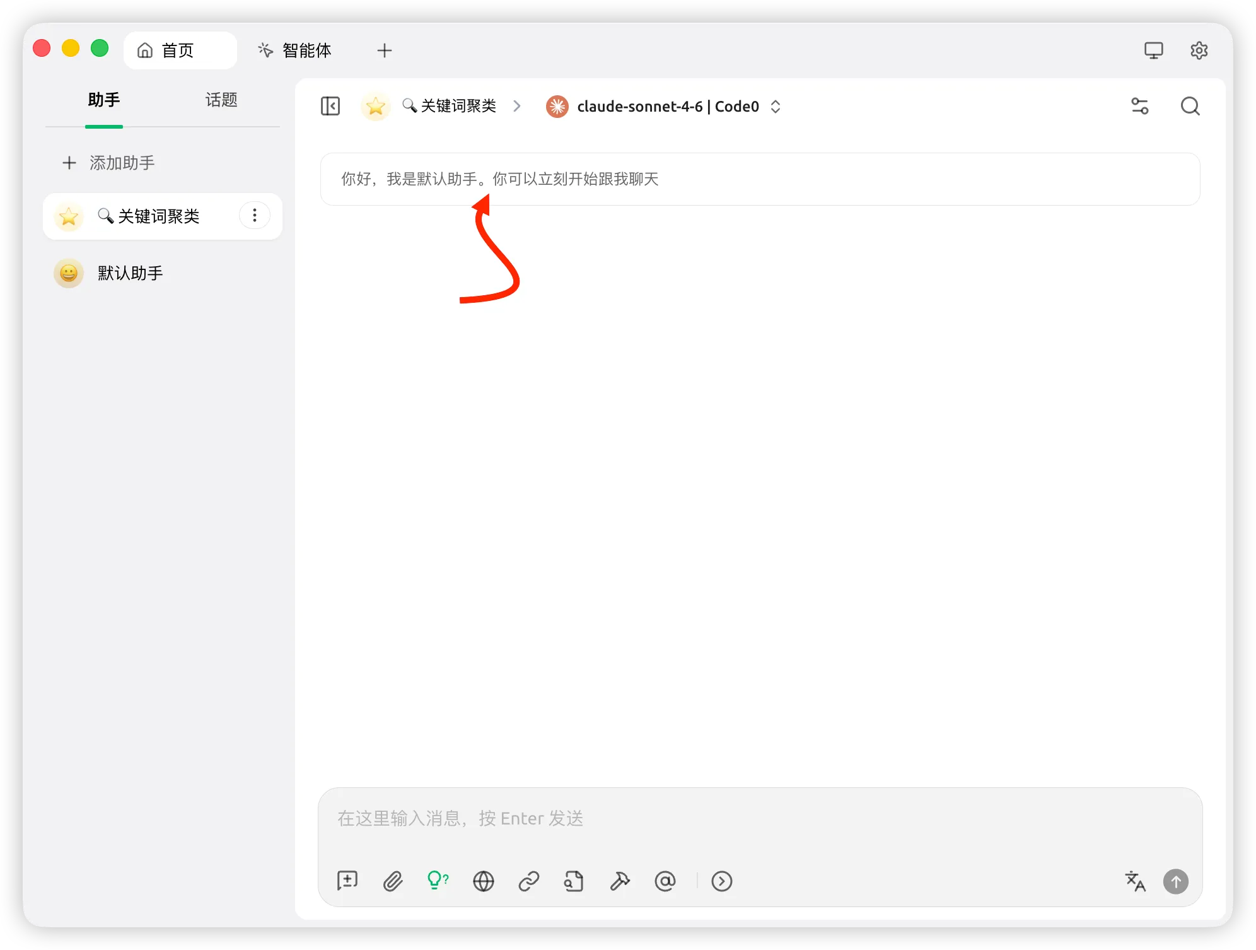The height and width of the screenshot is (950, 1256).
Task: Send the message with the arrow button
Action: pos(1175,881)
